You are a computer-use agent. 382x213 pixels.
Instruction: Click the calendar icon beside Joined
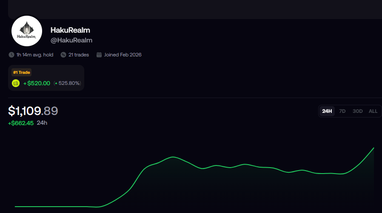[99, 55]
